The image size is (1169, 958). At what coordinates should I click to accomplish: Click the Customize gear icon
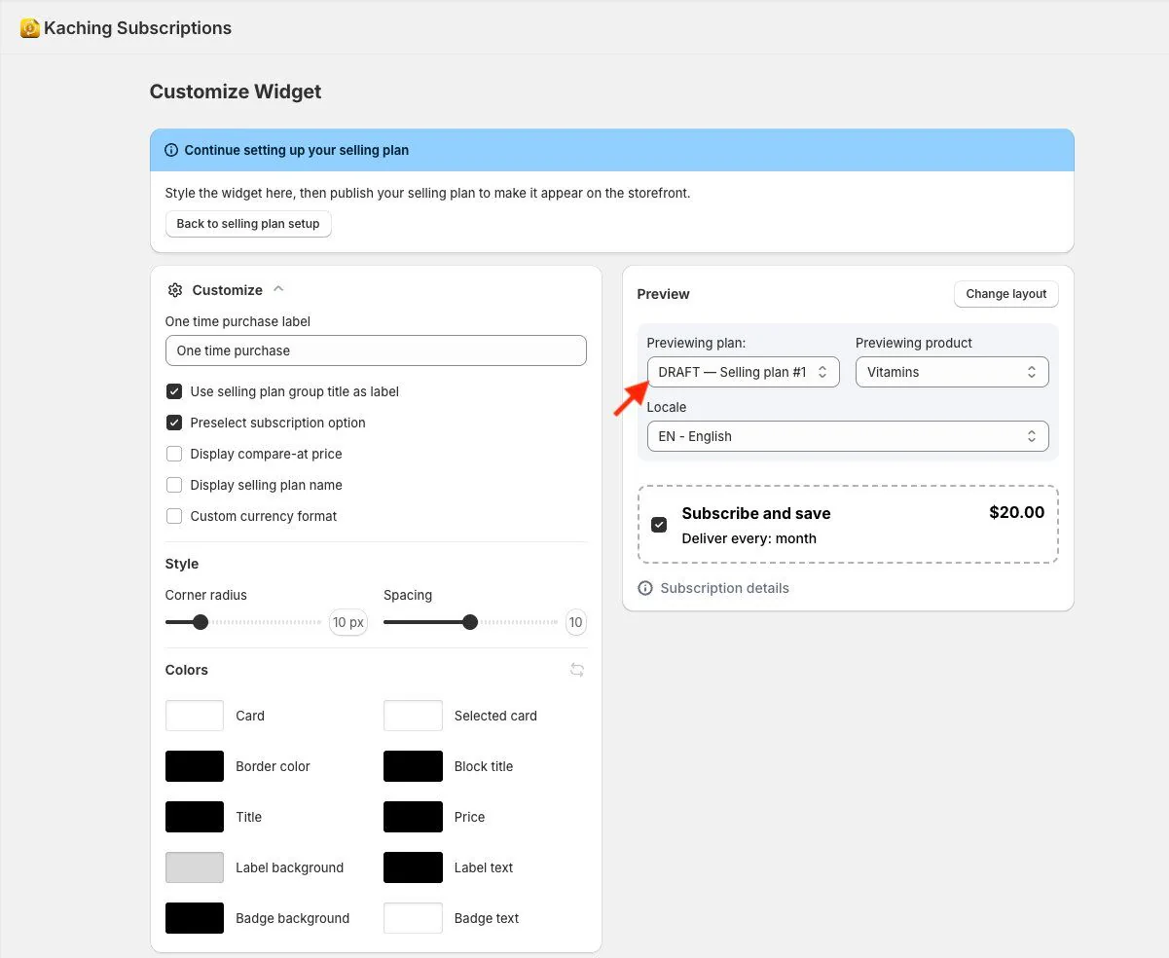[175, 290]
